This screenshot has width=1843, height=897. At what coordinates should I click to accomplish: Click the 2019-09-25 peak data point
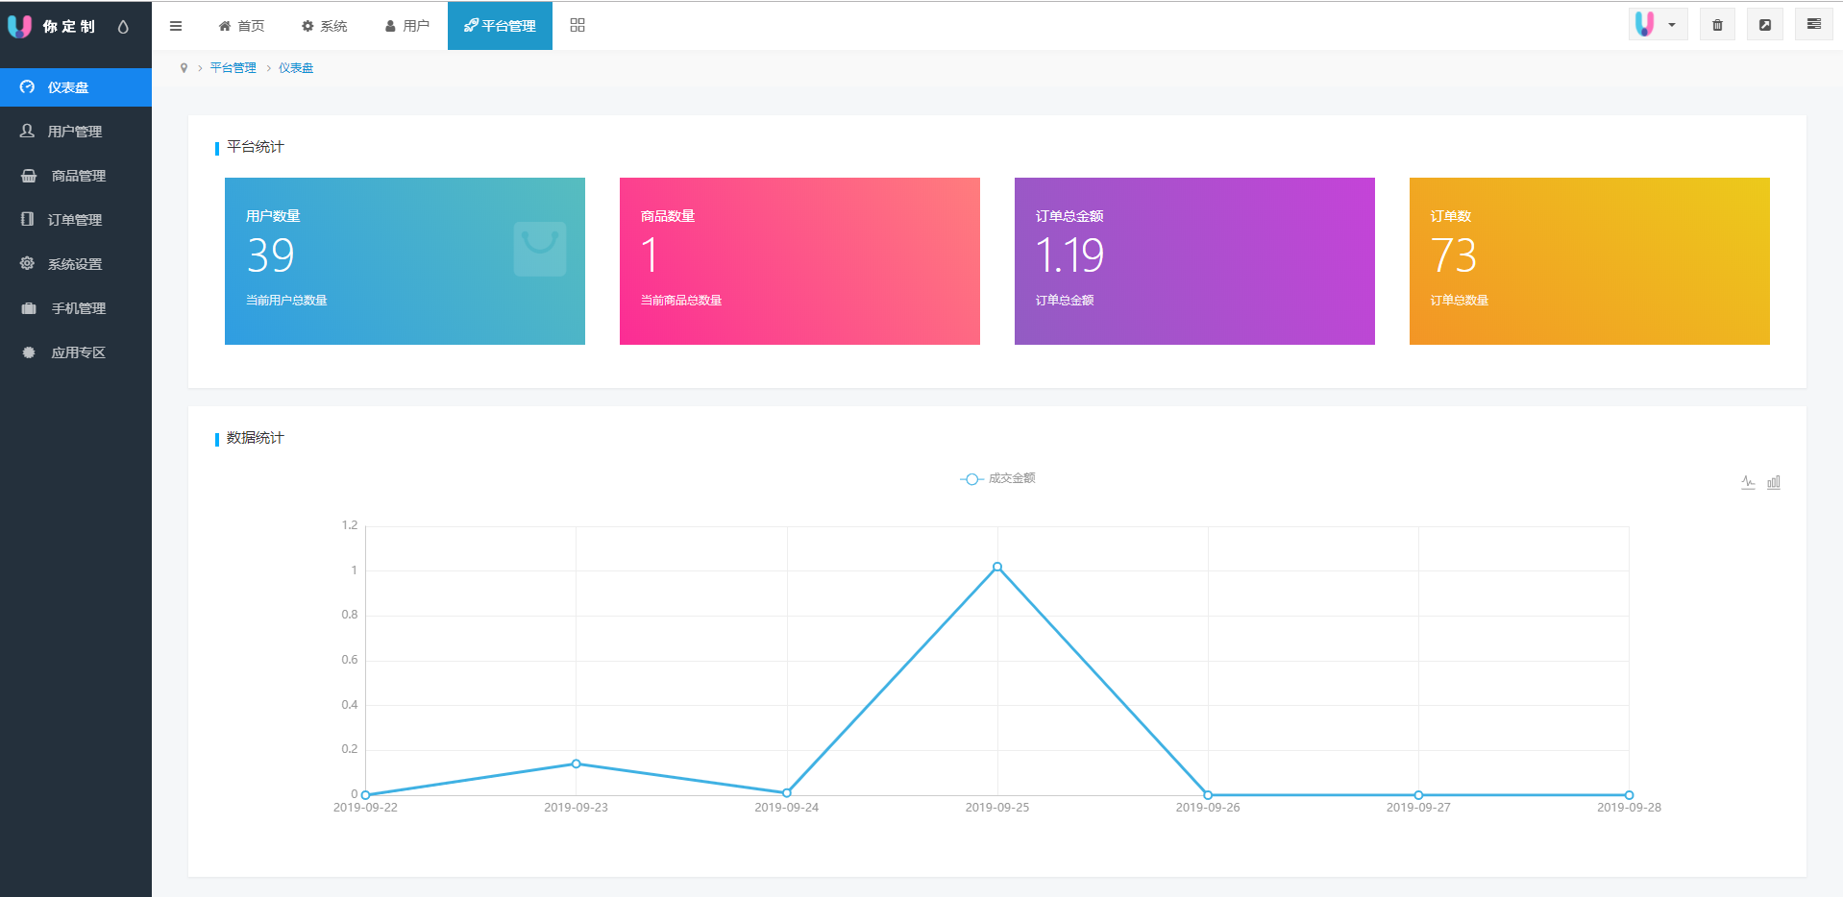997,567
